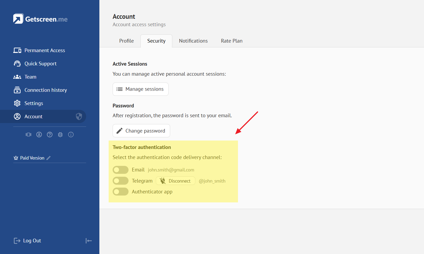
Task: Disconnect the Telegram account
Action: tap(175, 181)
